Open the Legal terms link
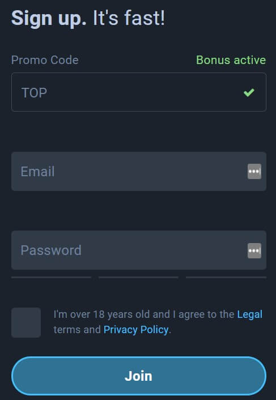Viewport: 276px width, 400px height. 250,314
